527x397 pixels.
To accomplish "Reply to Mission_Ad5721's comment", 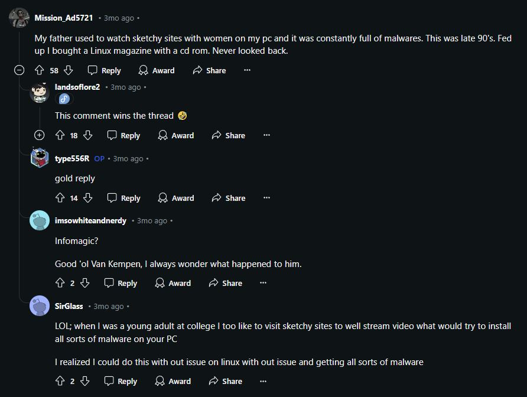I will [105, 70].
